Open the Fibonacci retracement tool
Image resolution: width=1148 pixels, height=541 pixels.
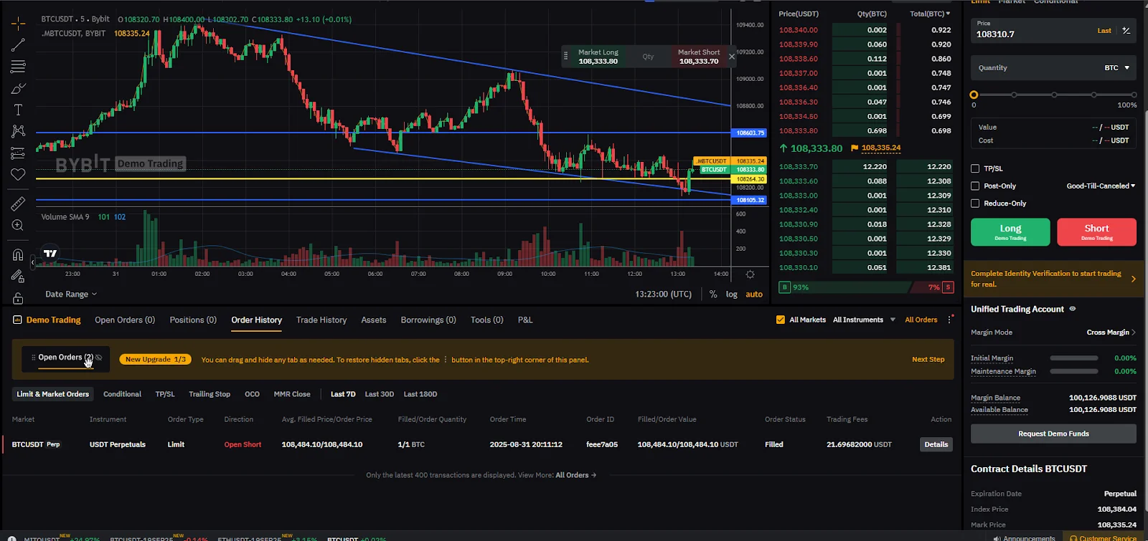(18, 67)
